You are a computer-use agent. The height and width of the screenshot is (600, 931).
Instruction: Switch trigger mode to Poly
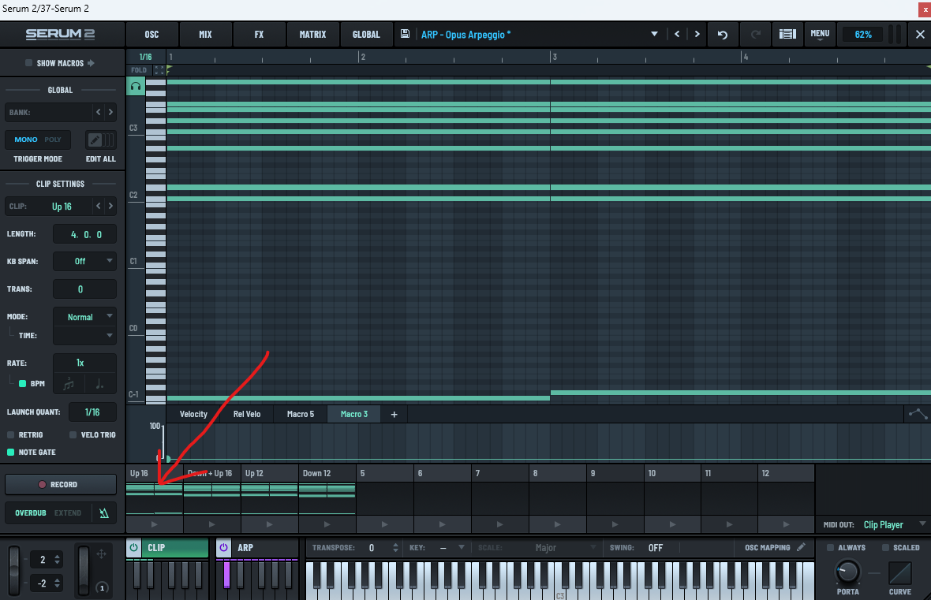(x=53, y=140)
